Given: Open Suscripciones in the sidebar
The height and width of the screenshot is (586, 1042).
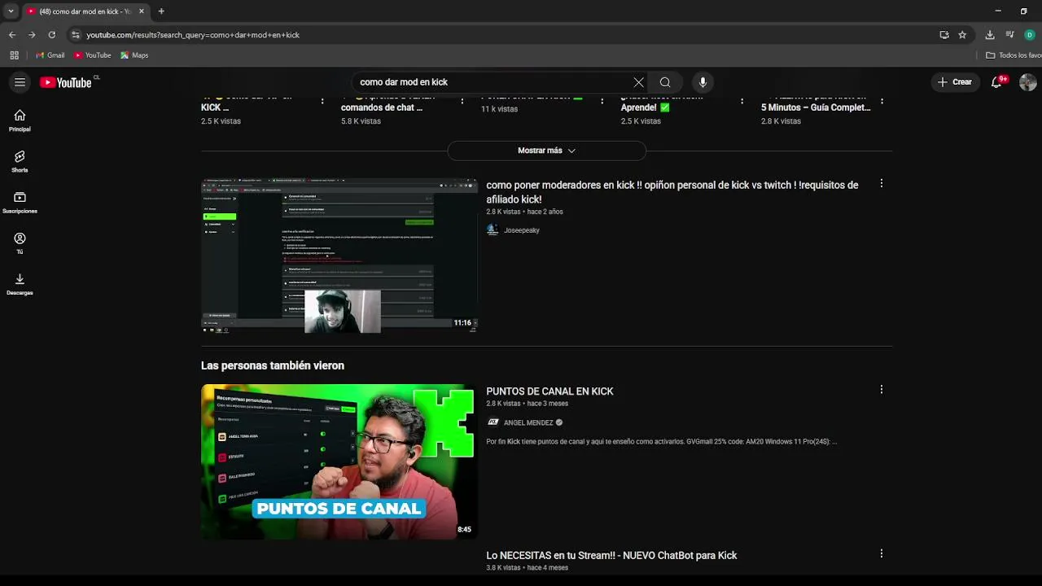Looking at the screenshot, I should (20, 202).
